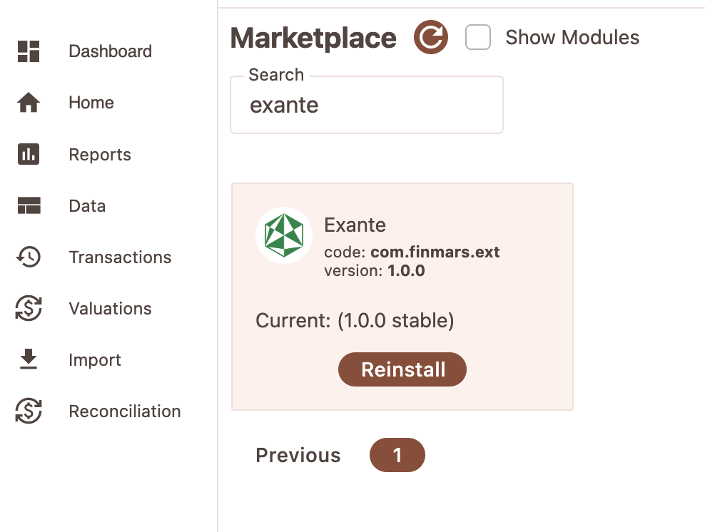Open the Transactions section
This screenshot has height=532, width=705.
[x=120, y=257]
